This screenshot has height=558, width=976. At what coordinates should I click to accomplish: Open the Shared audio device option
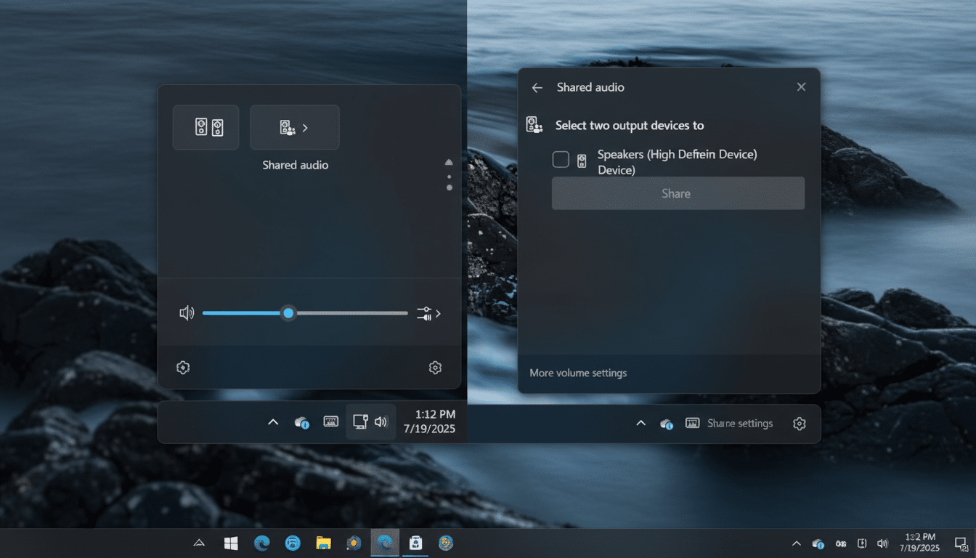(x=294, y=126)
